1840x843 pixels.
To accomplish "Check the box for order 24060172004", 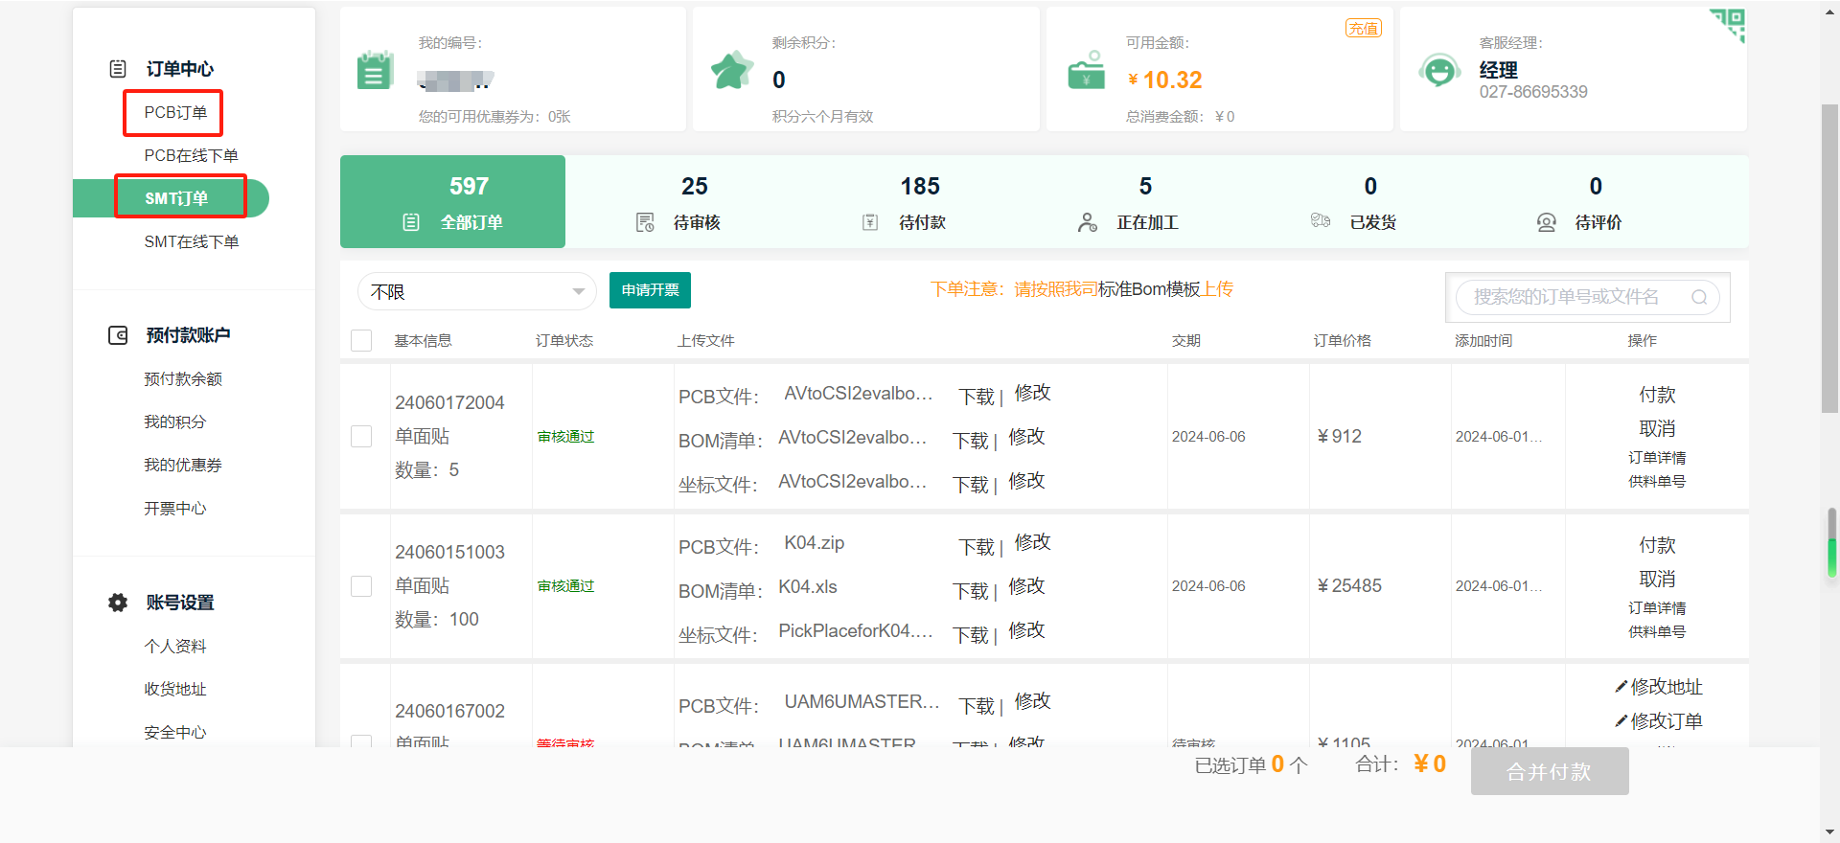I will [x=361, y=437].
